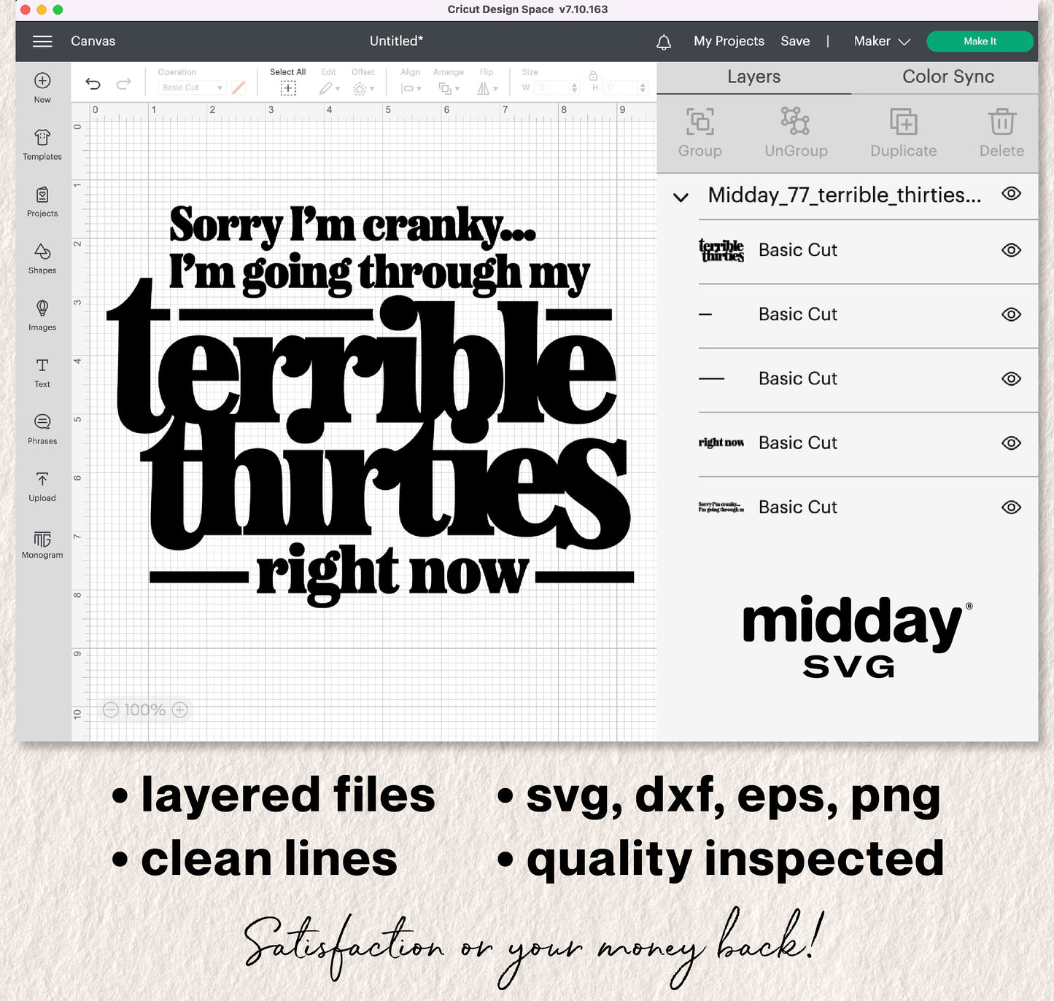Click the green Make It button

979,42
